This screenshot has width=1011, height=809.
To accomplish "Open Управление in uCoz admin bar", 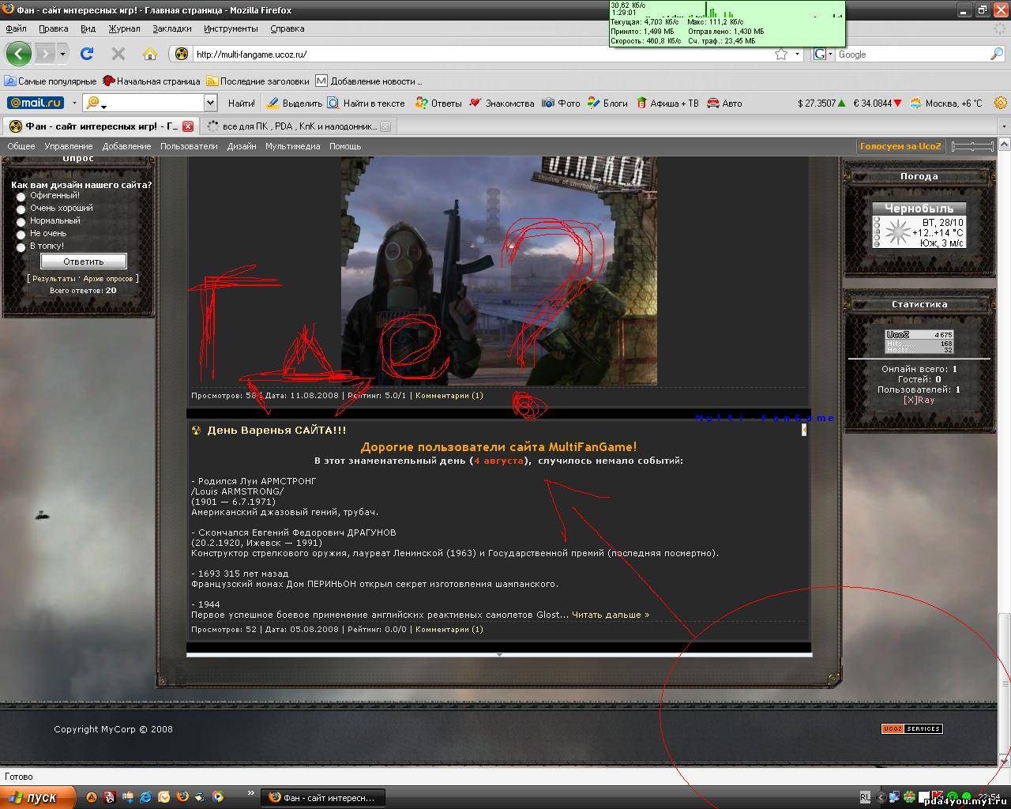I will pos(68,146).
